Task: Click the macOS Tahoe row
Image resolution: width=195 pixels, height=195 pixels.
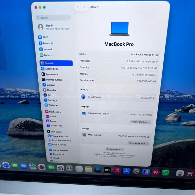Action: click(118, 97)
